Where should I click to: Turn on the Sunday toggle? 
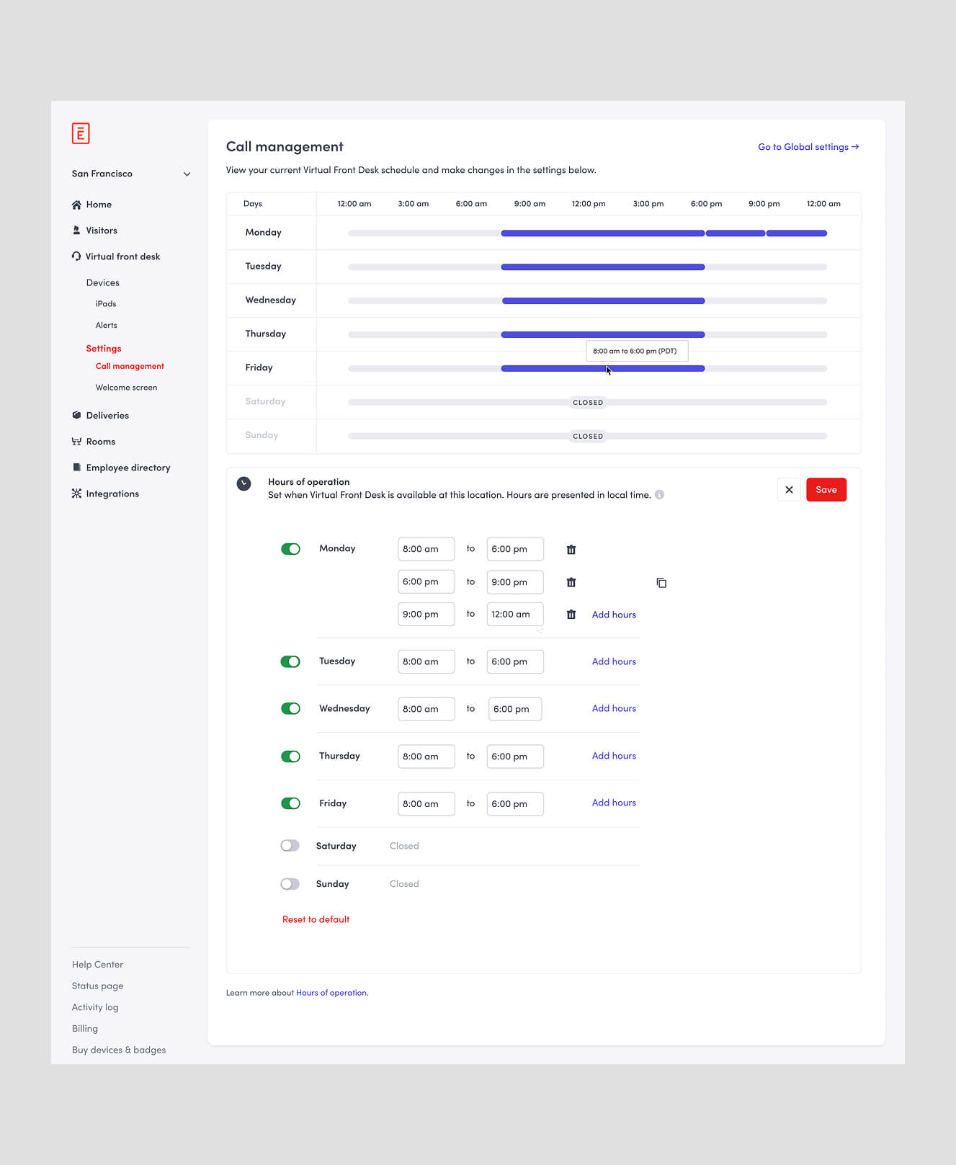click(x=290, y=884)
